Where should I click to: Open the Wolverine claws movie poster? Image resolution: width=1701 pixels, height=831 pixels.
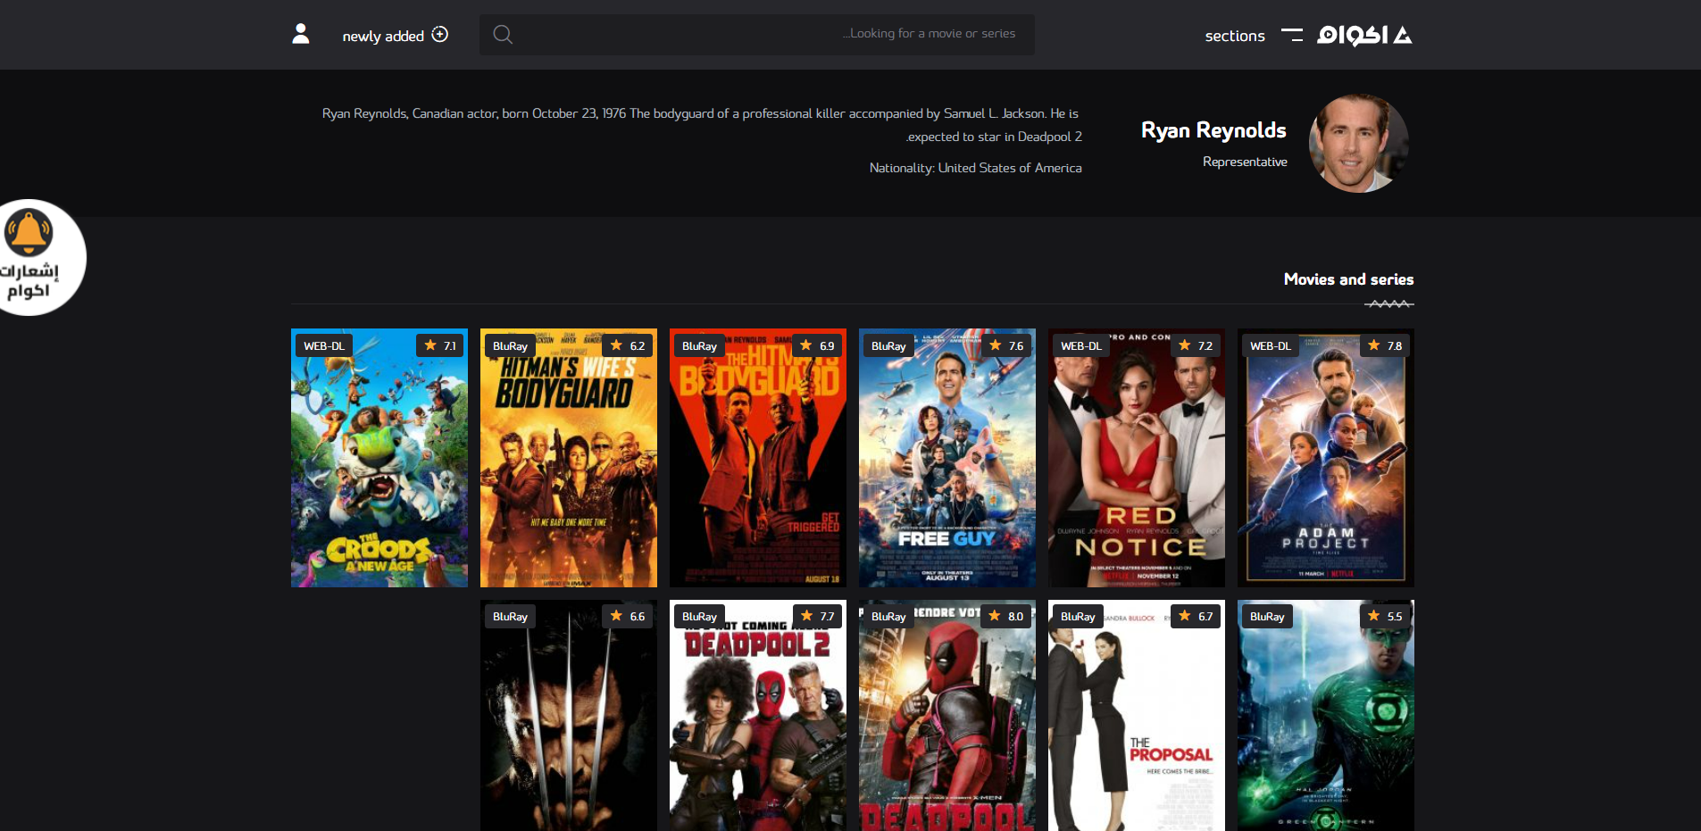tap(568, 716)
